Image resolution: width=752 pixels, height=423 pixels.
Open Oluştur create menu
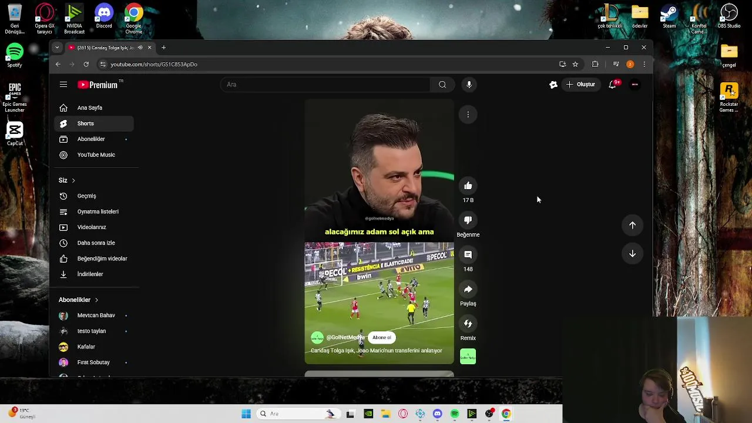tap(580, 85)
